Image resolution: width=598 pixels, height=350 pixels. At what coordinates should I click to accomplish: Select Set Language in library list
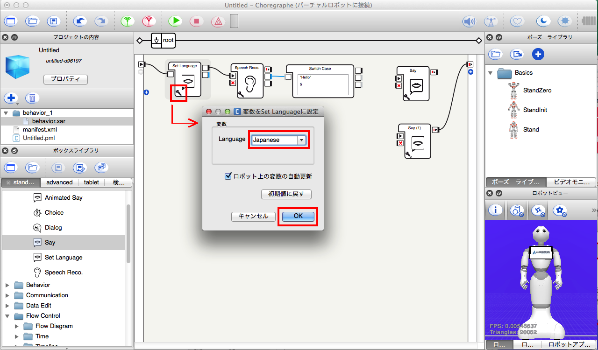(x=64, y=258)
